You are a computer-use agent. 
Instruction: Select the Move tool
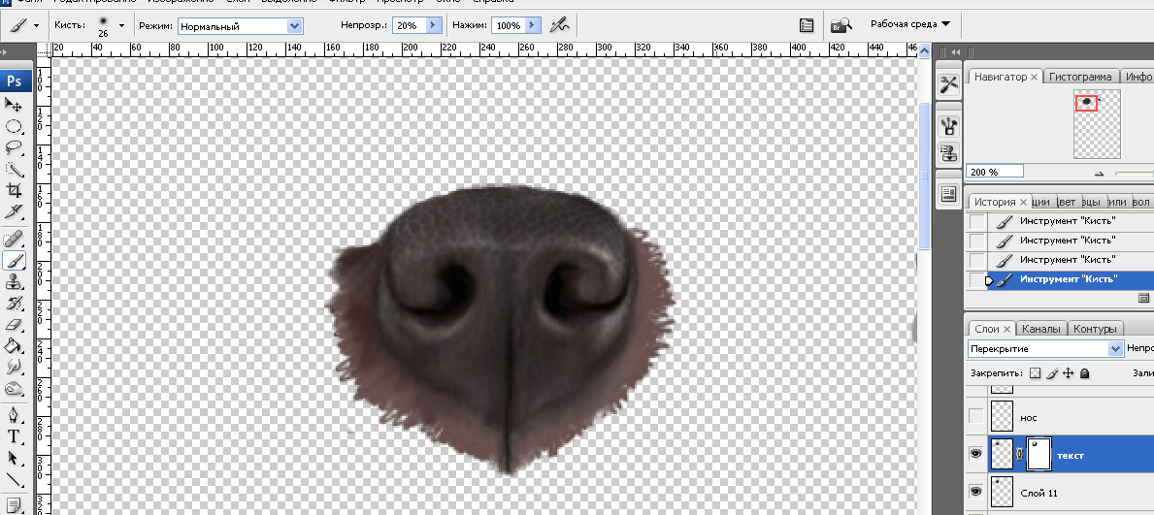(15, 105)
